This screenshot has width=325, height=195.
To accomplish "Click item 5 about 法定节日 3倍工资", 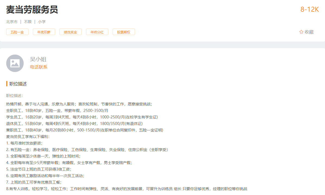I will pyautogui.click(x=39, y=169).
